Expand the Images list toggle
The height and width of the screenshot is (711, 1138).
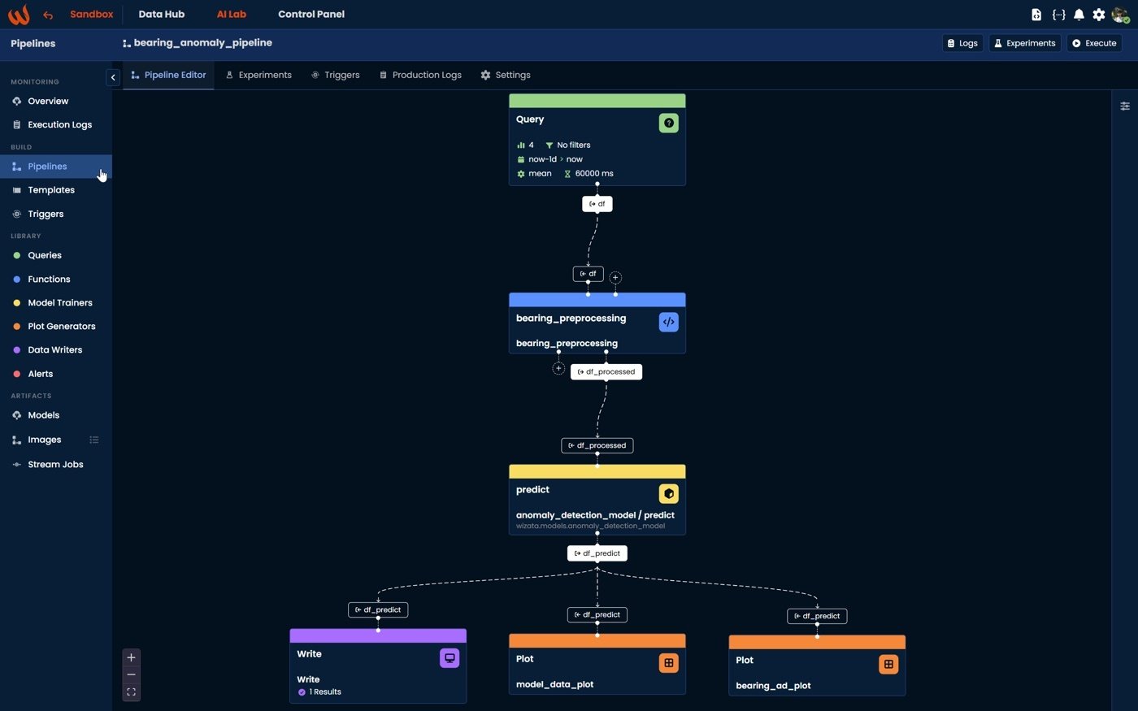94,440
